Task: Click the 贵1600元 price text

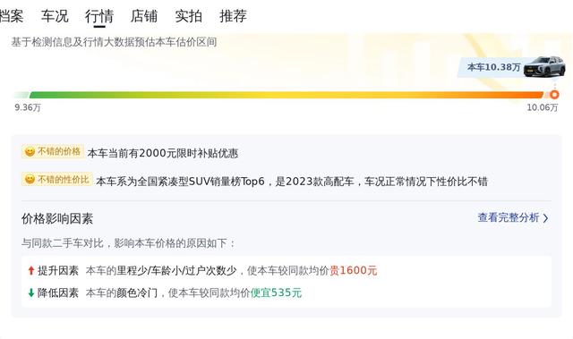Action: pos(354,271)
